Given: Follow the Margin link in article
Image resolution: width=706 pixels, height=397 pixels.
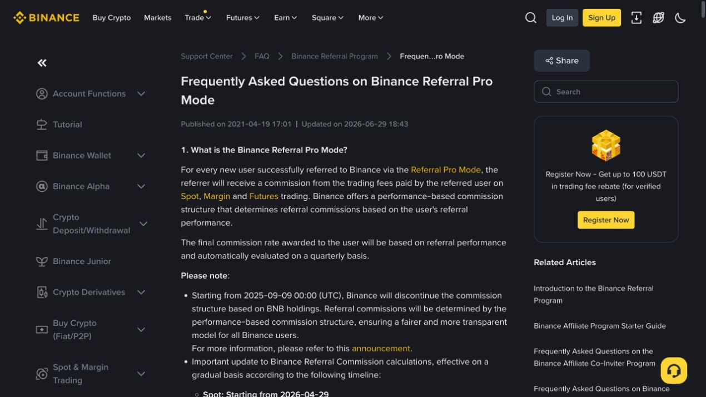Looking at the screenshot, I should click(217, 196).
